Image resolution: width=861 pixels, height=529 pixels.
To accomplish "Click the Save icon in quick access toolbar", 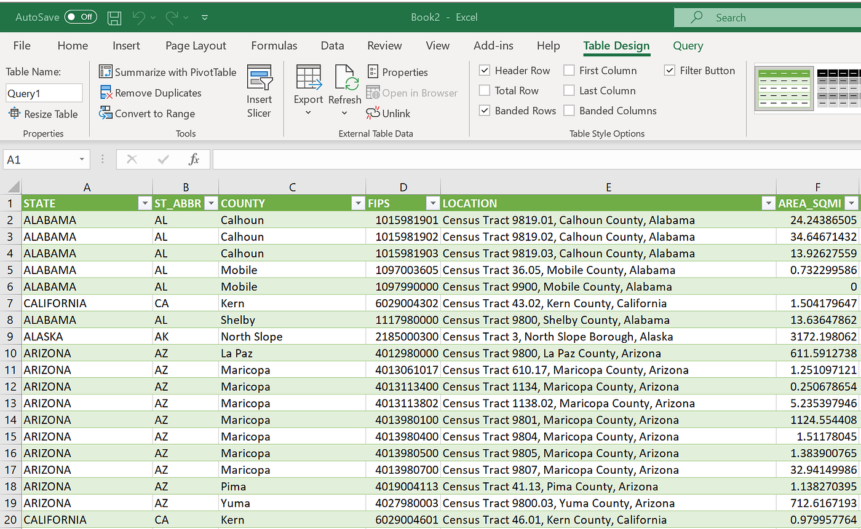I will (114, 17).
